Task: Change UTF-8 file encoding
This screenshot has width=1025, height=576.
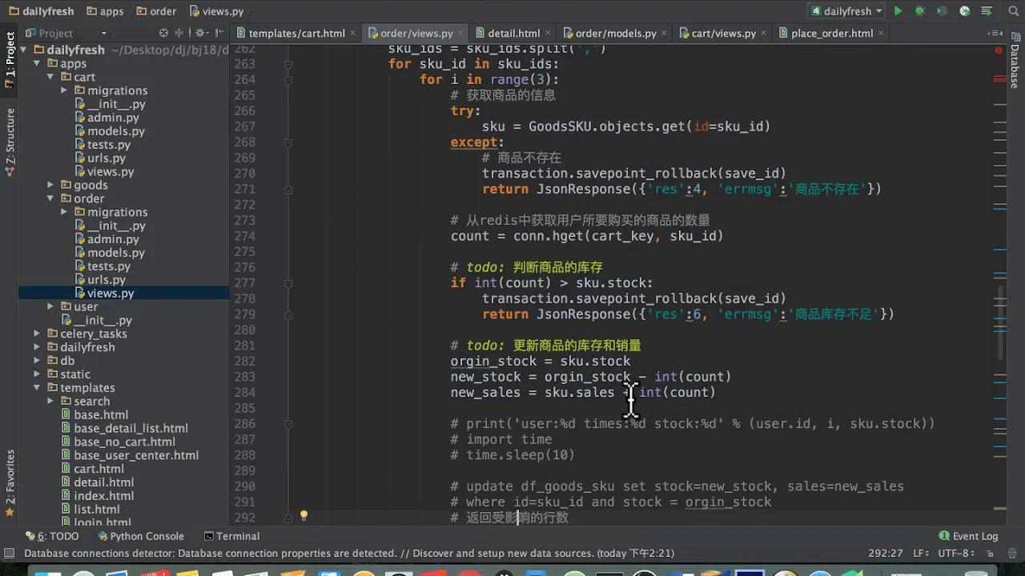Action: click(955, 553)
